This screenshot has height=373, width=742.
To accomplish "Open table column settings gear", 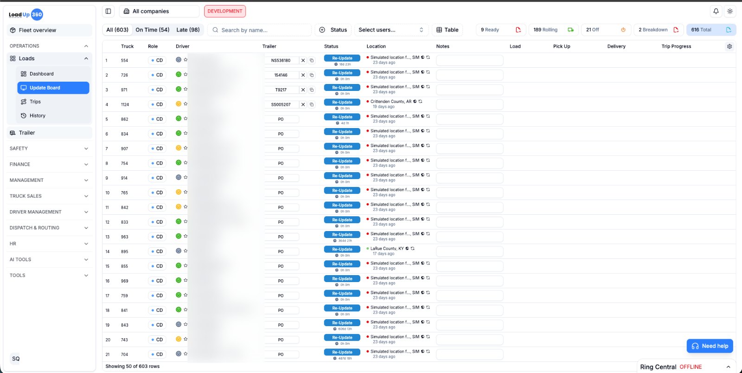I will 729,46.
